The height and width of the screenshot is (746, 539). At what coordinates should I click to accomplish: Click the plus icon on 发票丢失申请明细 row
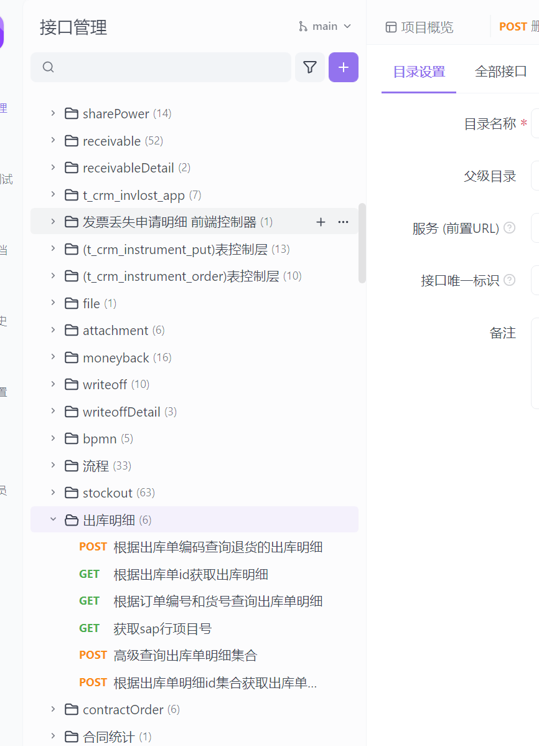(321, 222)
